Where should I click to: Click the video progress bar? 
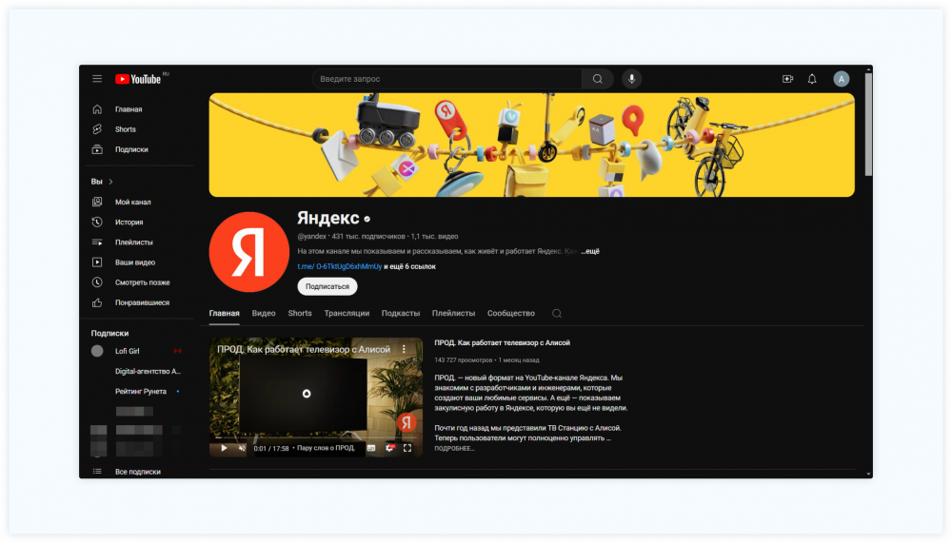point(316,436)
